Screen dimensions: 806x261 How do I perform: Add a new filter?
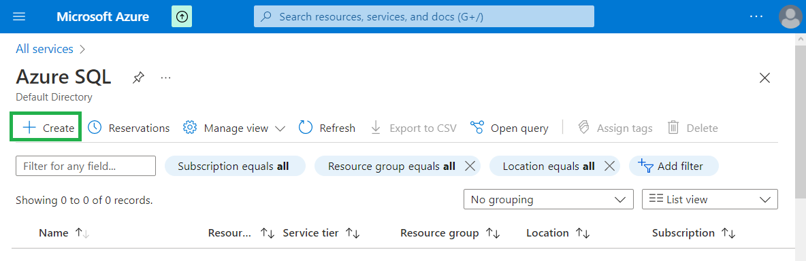673,166
